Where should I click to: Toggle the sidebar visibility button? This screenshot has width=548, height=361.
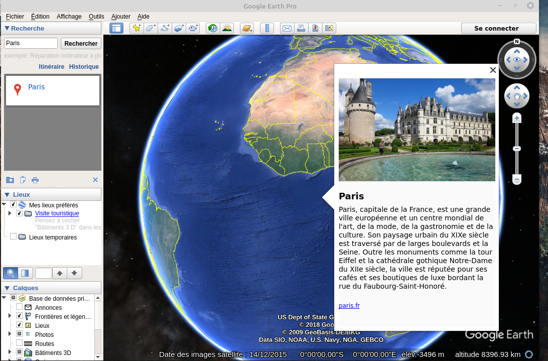116,29
